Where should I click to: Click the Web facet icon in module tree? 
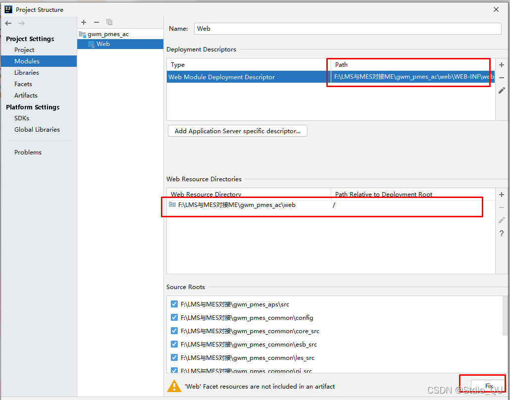click(x=92, y=44)
